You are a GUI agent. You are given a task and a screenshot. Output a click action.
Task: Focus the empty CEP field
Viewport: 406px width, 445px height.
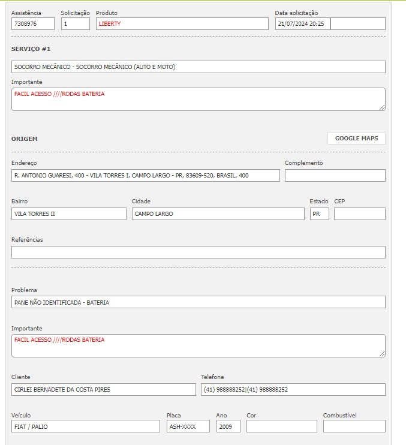pos(359,214)
